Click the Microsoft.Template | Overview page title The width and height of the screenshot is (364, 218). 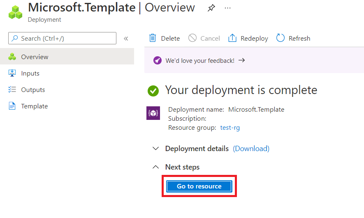tap(111, 7)
